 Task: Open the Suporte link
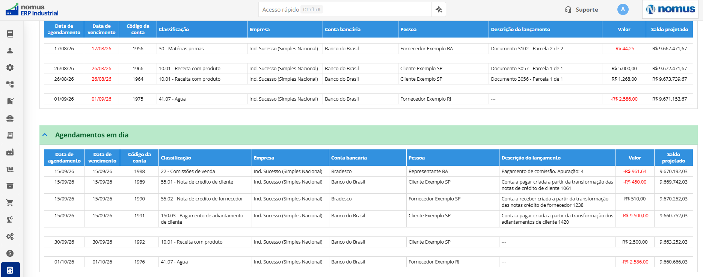[x=581, y=10]
